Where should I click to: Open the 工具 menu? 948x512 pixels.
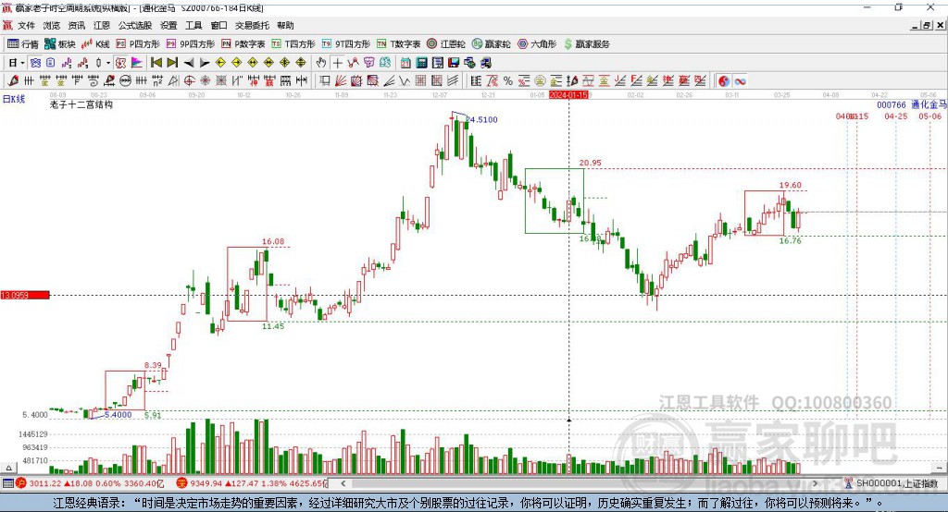tap(193, 25)
